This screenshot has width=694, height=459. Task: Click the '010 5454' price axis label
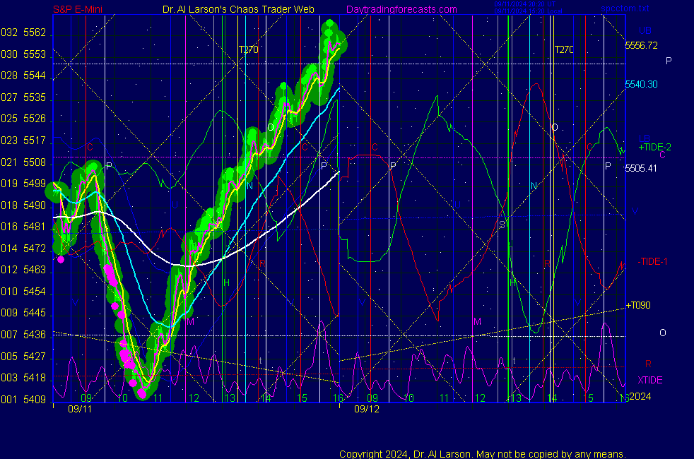tap(23, 292)
